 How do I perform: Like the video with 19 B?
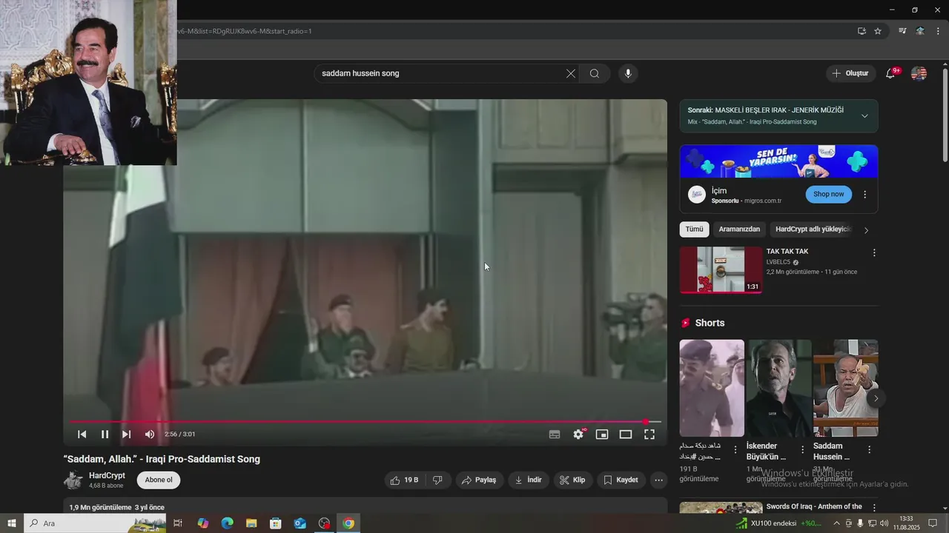[404, 480]
